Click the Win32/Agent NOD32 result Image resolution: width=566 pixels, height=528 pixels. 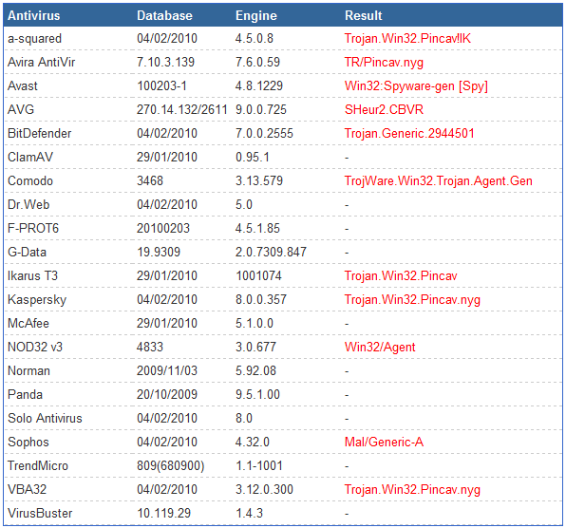coord(380,348)
